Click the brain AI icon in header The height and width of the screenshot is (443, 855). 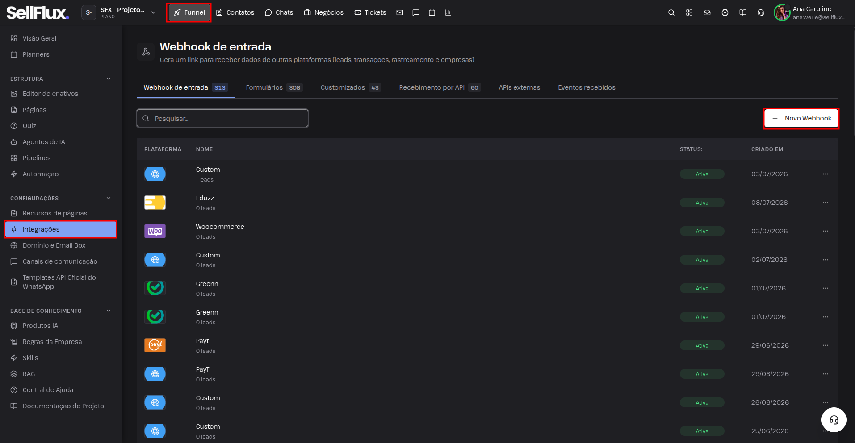point(725,12)
